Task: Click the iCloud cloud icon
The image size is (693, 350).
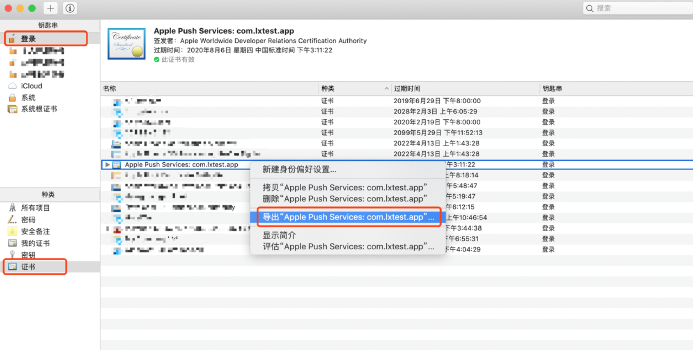Action: point(13,86)
